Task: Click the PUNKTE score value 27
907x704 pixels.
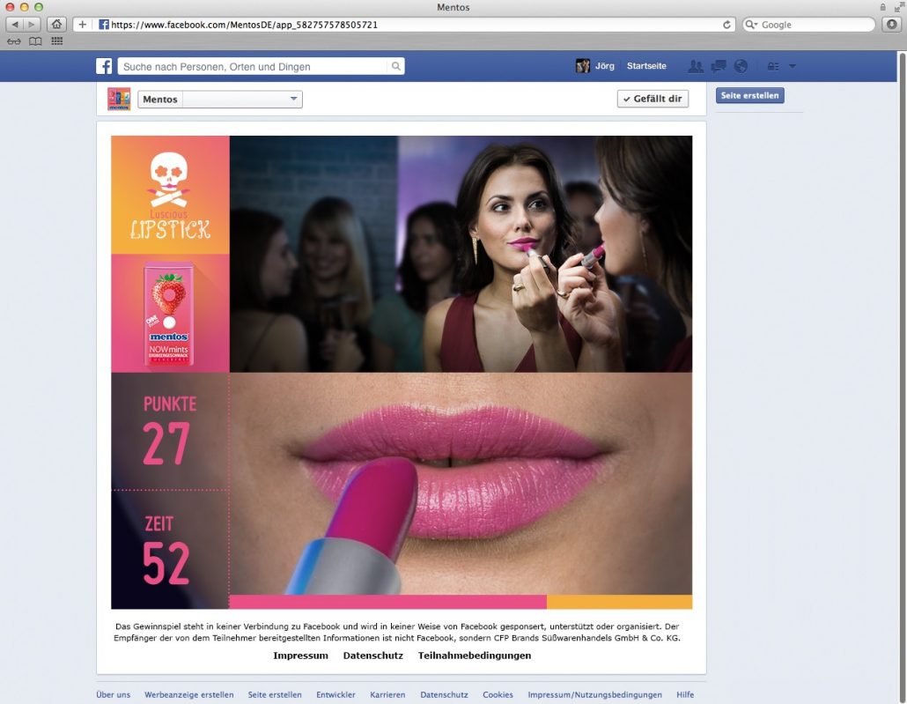Action: point(166,444)
